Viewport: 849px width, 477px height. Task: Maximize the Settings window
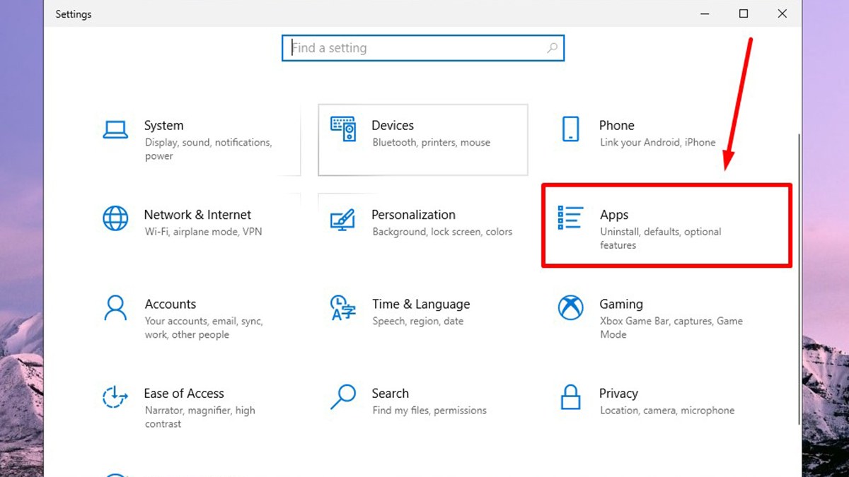click(744, 13)
